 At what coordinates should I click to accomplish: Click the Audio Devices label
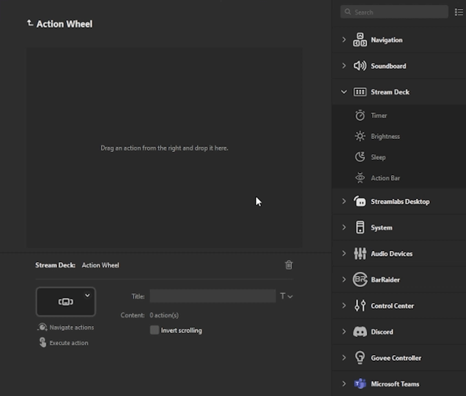[392, 254]
